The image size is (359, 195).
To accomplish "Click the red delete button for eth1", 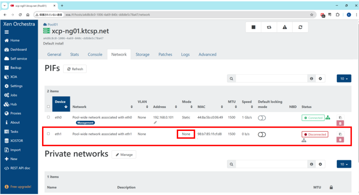I will coord(340,140).
